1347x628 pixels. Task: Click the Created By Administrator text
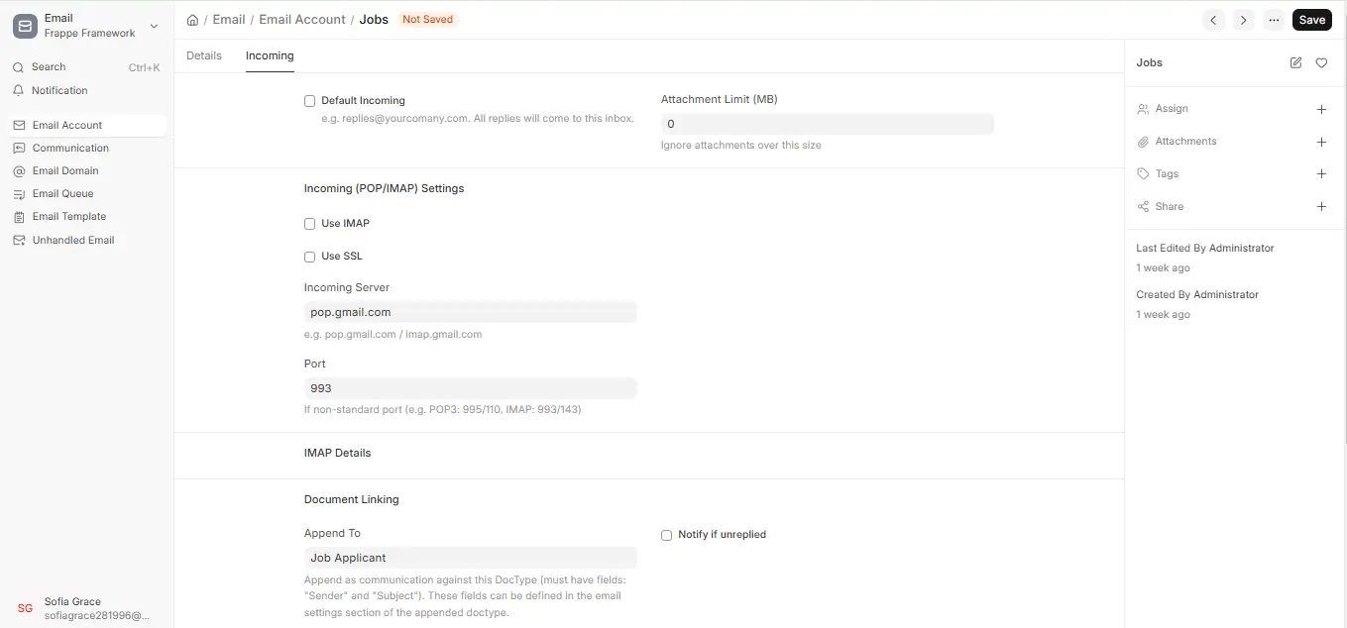pyautogui.click(x=1197, y=295)
